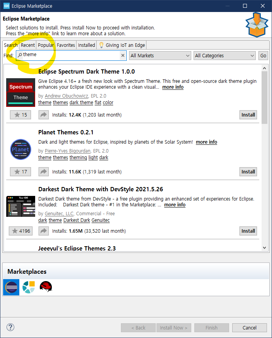The width and height of the screenshot is (272, 338).
Task: Open author Pierre-Yves Bigourdan link
Action: 68,151
